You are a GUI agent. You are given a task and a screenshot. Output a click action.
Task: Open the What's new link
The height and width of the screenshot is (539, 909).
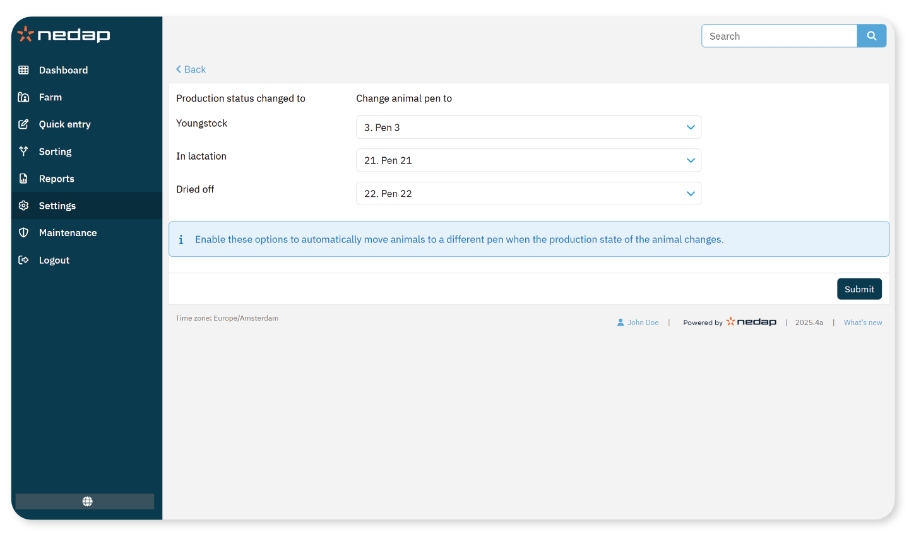[862, 323]
